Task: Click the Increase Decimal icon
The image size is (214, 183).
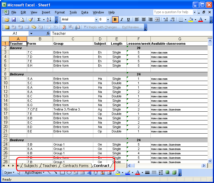Action: 166,20
